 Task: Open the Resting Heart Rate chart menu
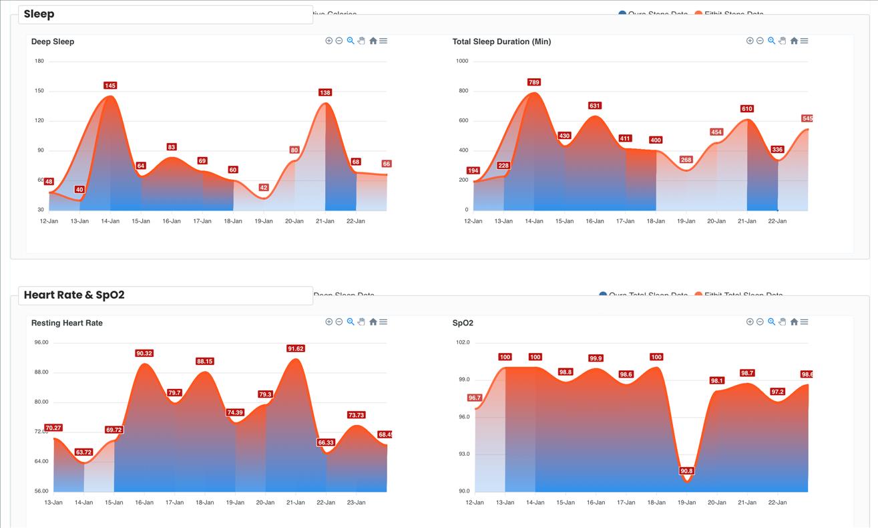(x=383, y=322)
